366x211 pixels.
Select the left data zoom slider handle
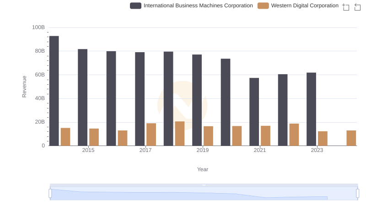pyautogui.click(x=50, y=194)
